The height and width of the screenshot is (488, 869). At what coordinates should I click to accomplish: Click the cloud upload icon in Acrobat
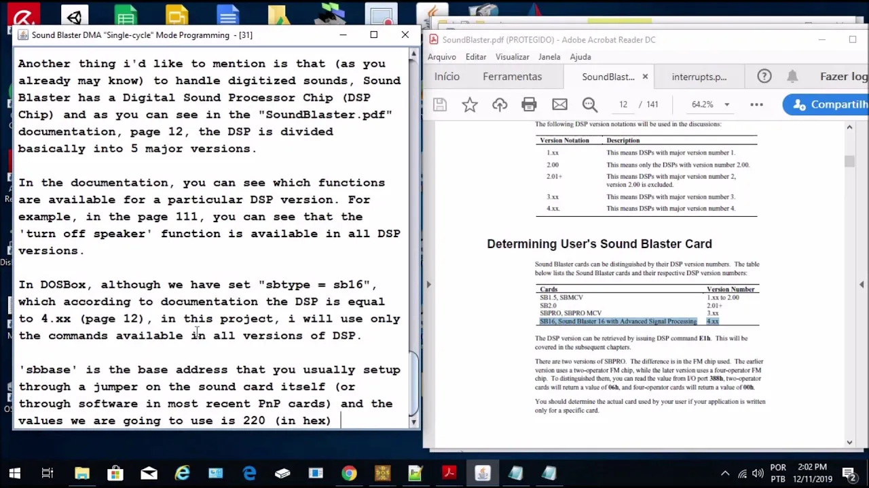coord(500,104)
